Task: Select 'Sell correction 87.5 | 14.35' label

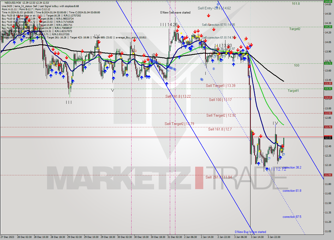Action: (x=218, y=25)
